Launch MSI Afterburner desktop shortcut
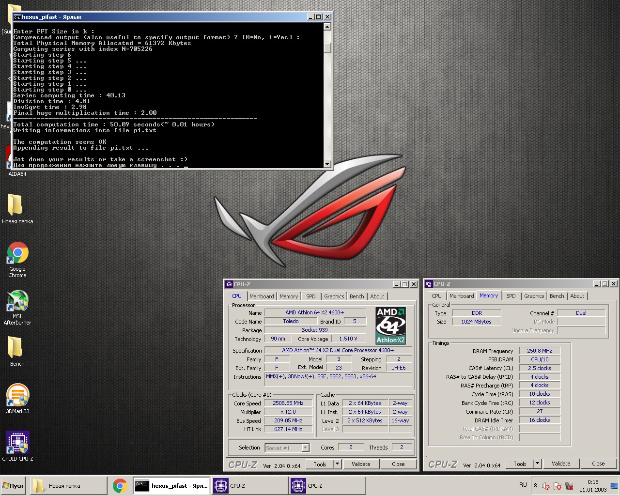Viewport: 620px width, 496px height. [x=17, y=308]
